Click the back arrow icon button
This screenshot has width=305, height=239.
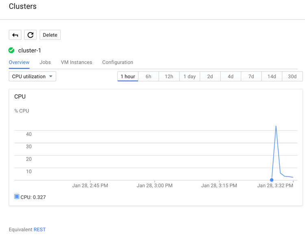(x=15, y=35)
